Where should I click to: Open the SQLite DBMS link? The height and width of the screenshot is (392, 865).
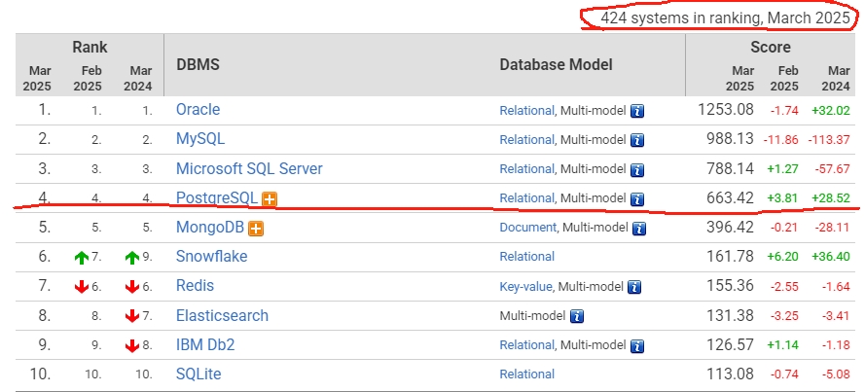click(198, 374)
